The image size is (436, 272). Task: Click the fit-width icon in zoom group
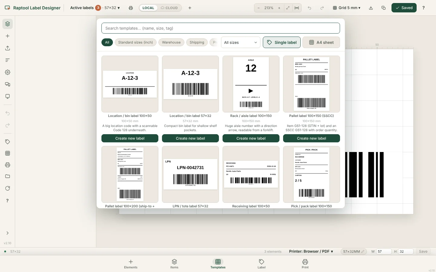[297, 8]
